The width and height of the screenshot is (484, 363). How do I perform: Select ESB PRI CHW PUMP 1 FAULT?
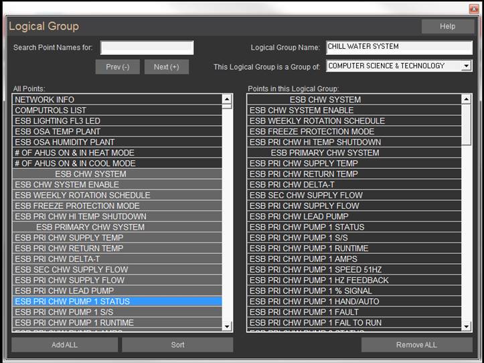pyautogui.click(x=353, y=312)
